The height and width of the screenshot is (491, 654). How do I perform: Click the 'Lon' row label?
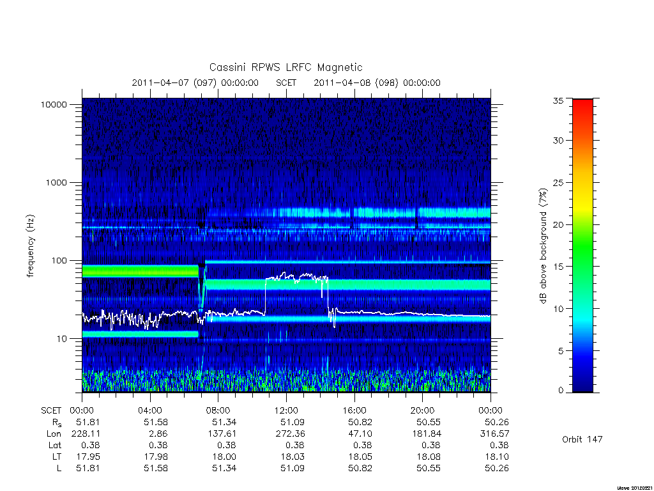click(x=54, y=434)
